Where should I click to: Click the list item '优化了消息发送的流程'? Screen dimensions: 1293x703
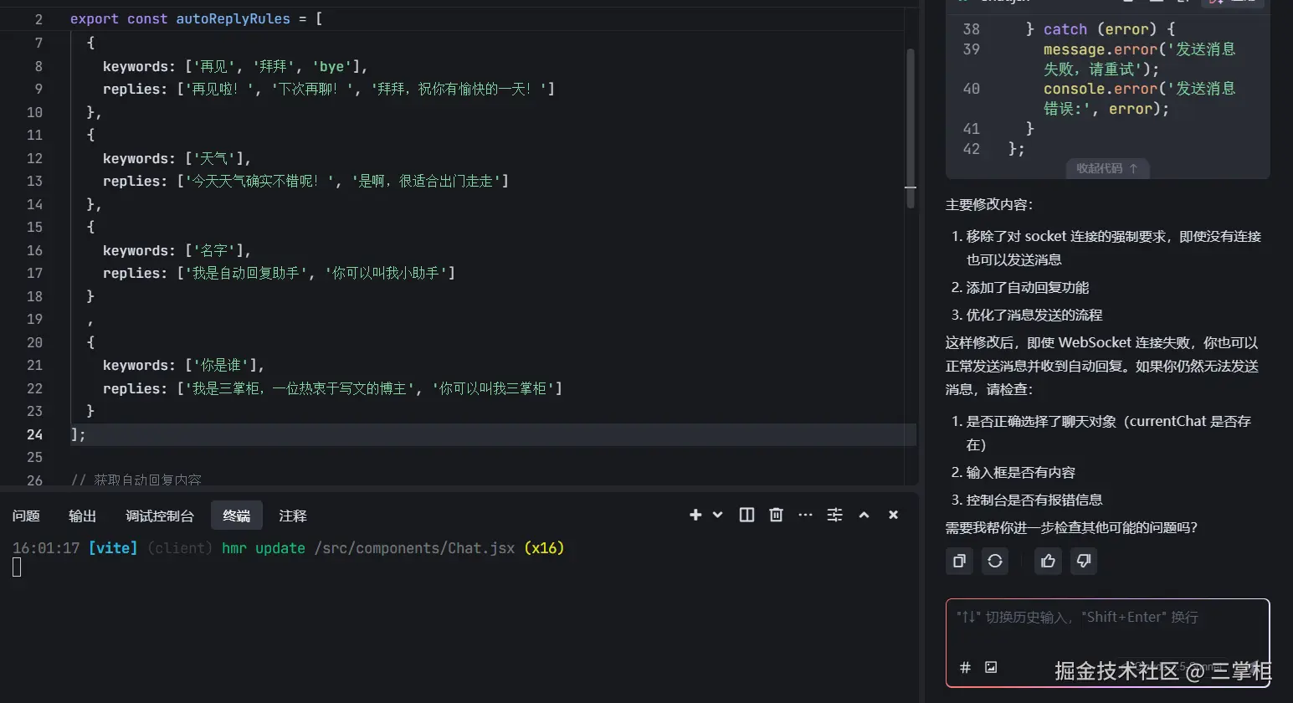(1034, 315)
